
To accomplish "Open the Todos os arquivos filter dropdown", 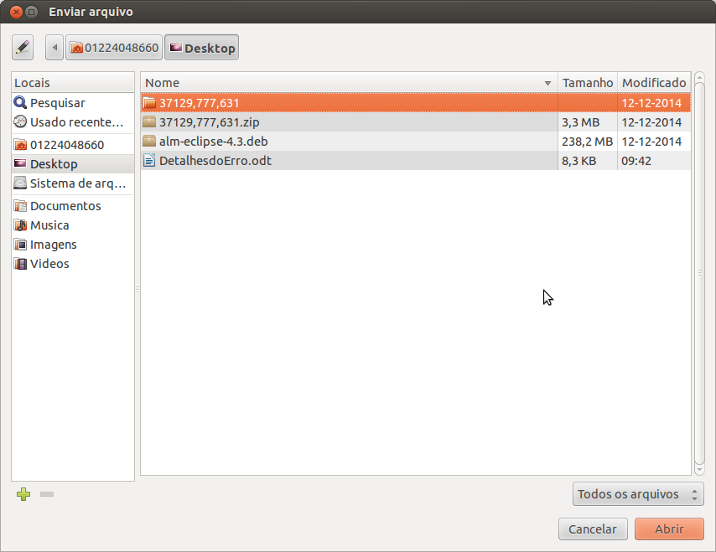I will pos(638,494).
